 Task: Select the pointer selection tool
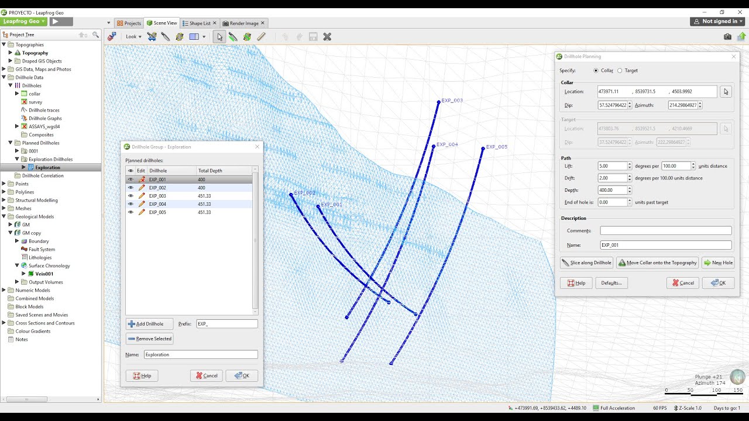(x=219, y=36)
